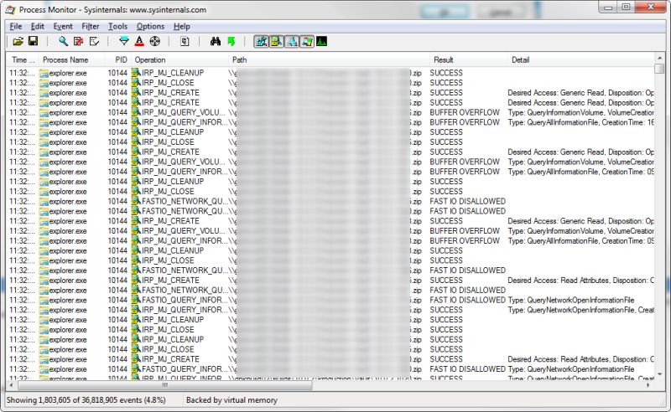
Task: Minimize the Process Monitor window
Action: tap(609, 8)
